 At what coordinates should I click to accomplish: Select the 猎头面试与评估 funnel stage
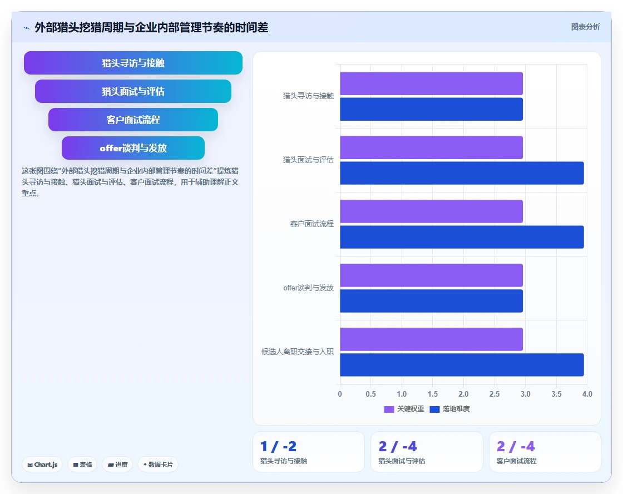[x=133, y=91]
